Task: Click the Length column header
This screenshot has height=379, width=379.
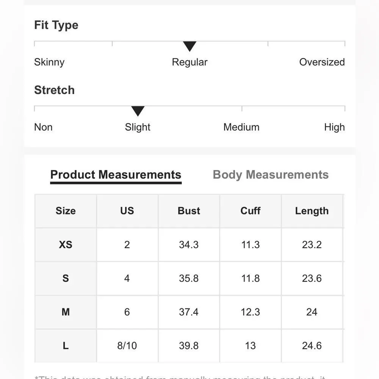Action: point(312,211)
